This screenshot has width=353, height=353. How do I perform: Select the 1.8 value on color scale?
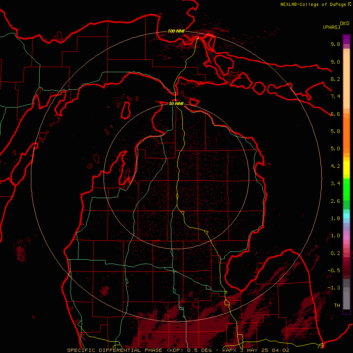click(x=335, y=218)
